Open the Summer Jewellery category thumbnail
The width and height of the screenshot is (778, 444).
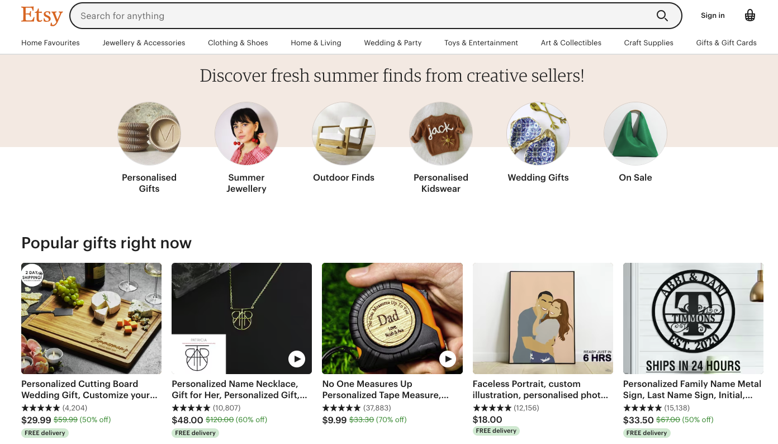246,134
